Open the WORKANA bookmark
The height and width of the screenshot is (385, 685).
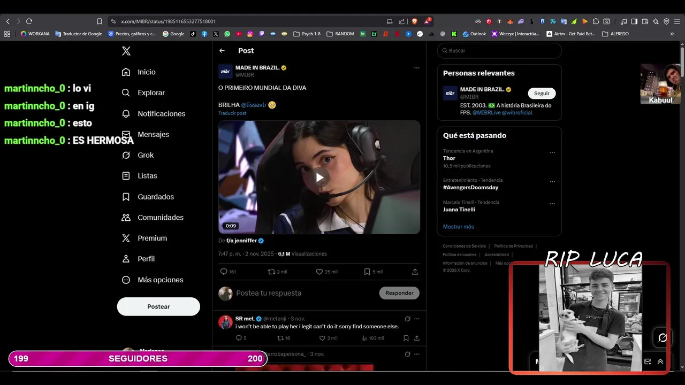tap(35, 34)
